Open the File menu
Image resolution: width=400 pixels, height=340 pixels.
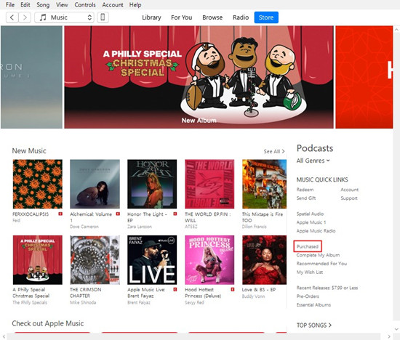tap(10, 4)
